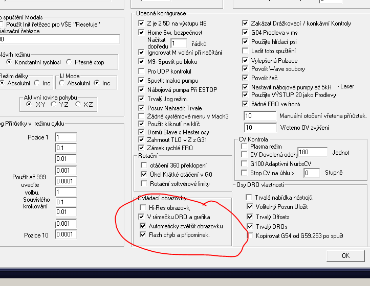Enable Rotační softvérové limity
370x286 pixels.
(143, 183)
